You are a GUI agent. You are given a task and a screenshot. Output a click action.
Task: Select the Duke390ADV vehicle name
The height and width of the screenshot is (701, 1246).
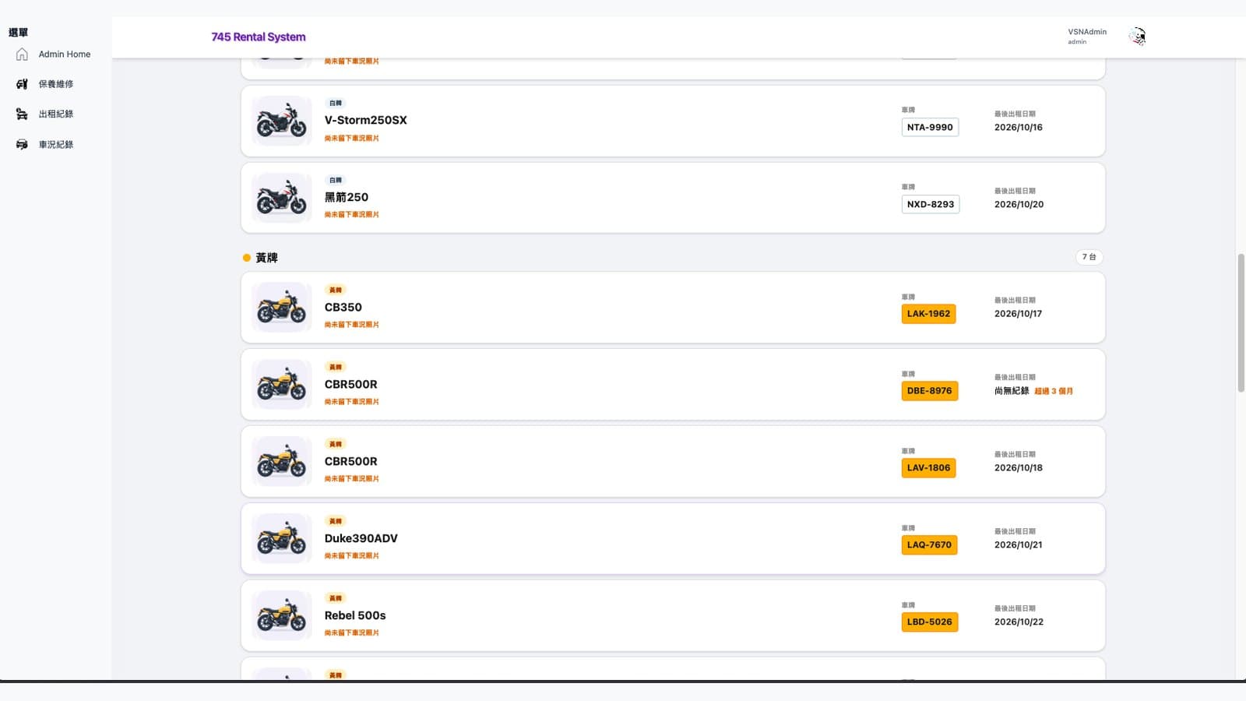[x=361, y=538]
